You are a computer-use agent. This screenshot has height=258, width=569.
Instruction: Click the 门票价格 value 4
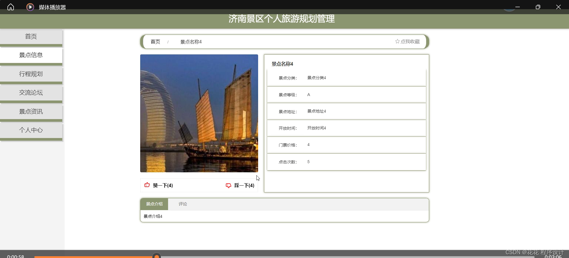pyautogui.click(x=309, y=145)
